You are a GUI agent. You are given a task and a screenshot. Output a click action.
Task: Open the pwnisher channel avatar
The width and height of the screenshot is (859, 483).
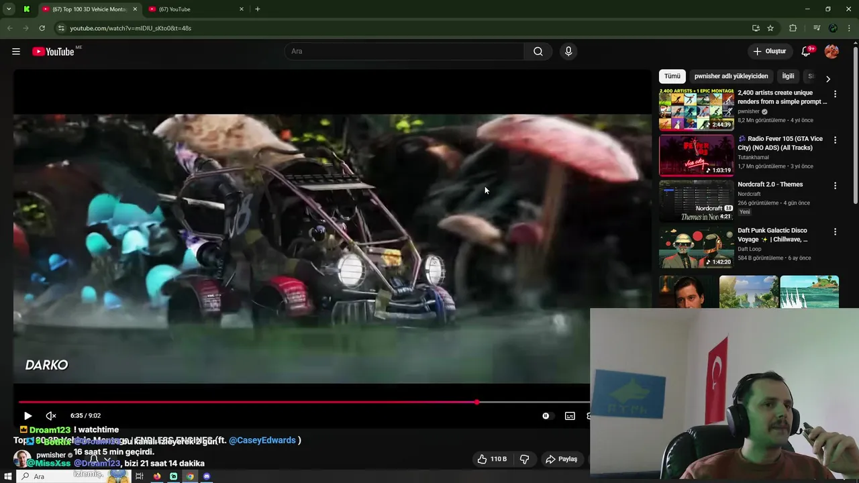click(x=22, y=459)
